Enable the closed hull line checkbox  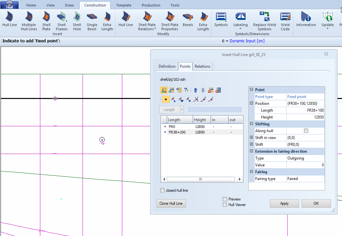click(163, 190)
